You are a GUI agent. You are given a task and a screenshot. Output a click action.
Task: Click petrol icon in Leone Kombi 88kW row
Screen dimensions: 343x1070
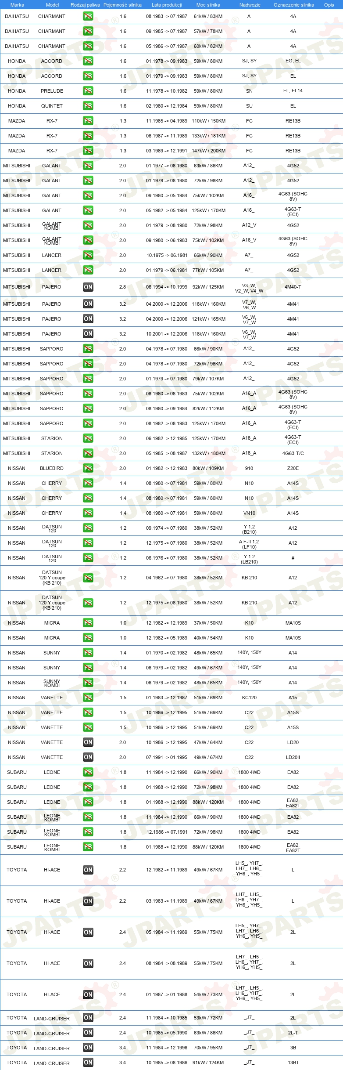pos(88,847)
